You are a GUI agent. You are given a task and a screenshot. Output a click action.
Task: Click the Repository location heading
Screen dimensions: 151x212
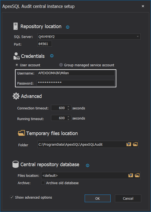click(x=41, y=26)
